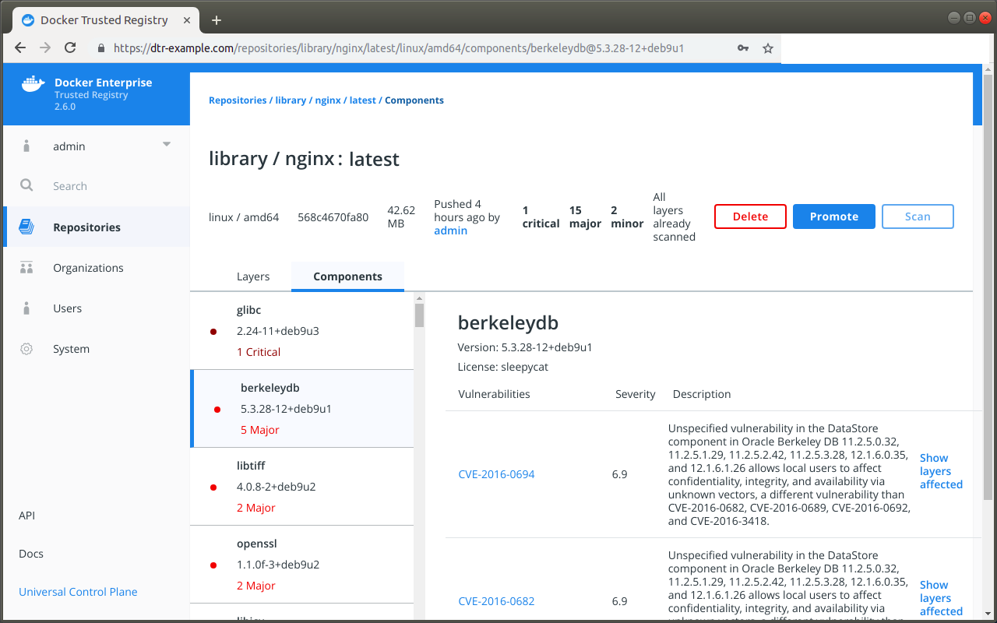Show layers affected for CVE-2016-0694

(941, 471)
